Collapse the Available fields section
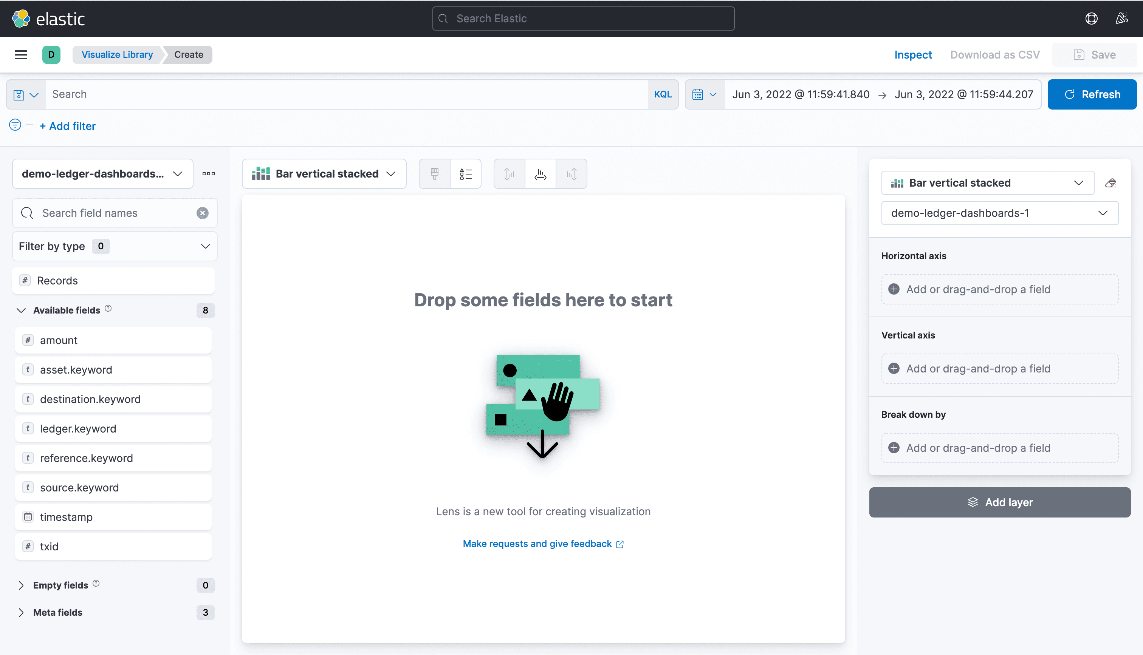Image resolution: width=1143 pixels, height=655 pixels. 21,311
